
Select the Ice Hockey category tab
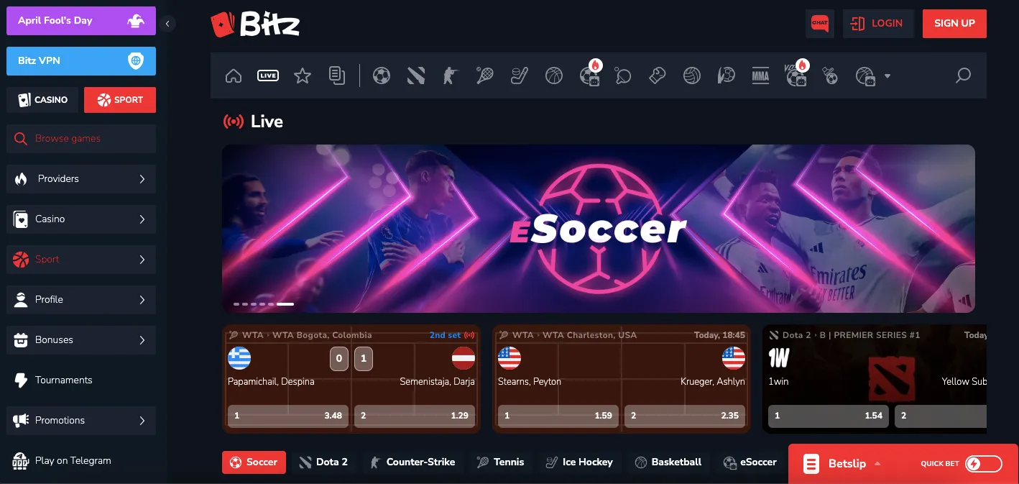click(579, 462)
